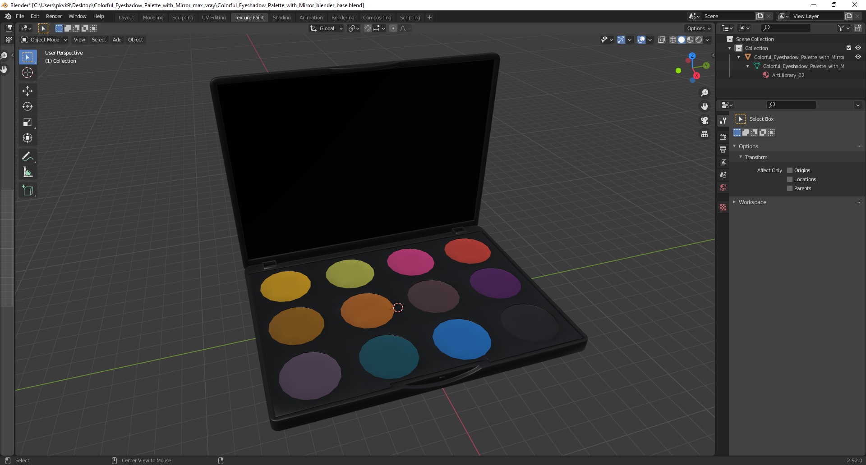Toggle viewport overlays button
866x465 pixels.
641,40
